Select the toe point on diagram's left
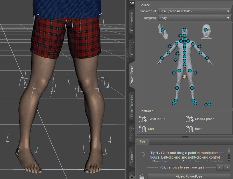 pos(173,103)
